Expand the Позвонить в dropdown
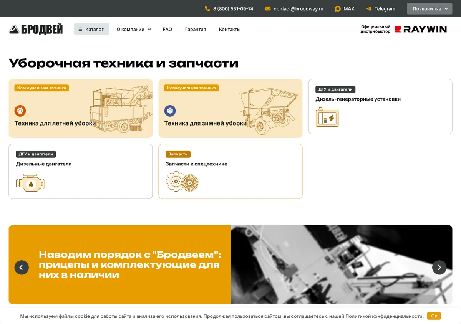461x324 pixels. 429,8
